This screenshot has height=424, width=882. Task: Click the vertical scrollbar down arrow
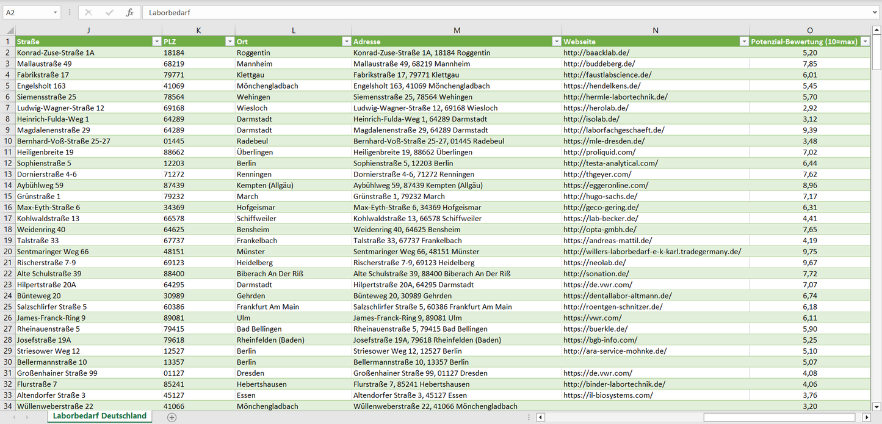click(x=877, y=406)
